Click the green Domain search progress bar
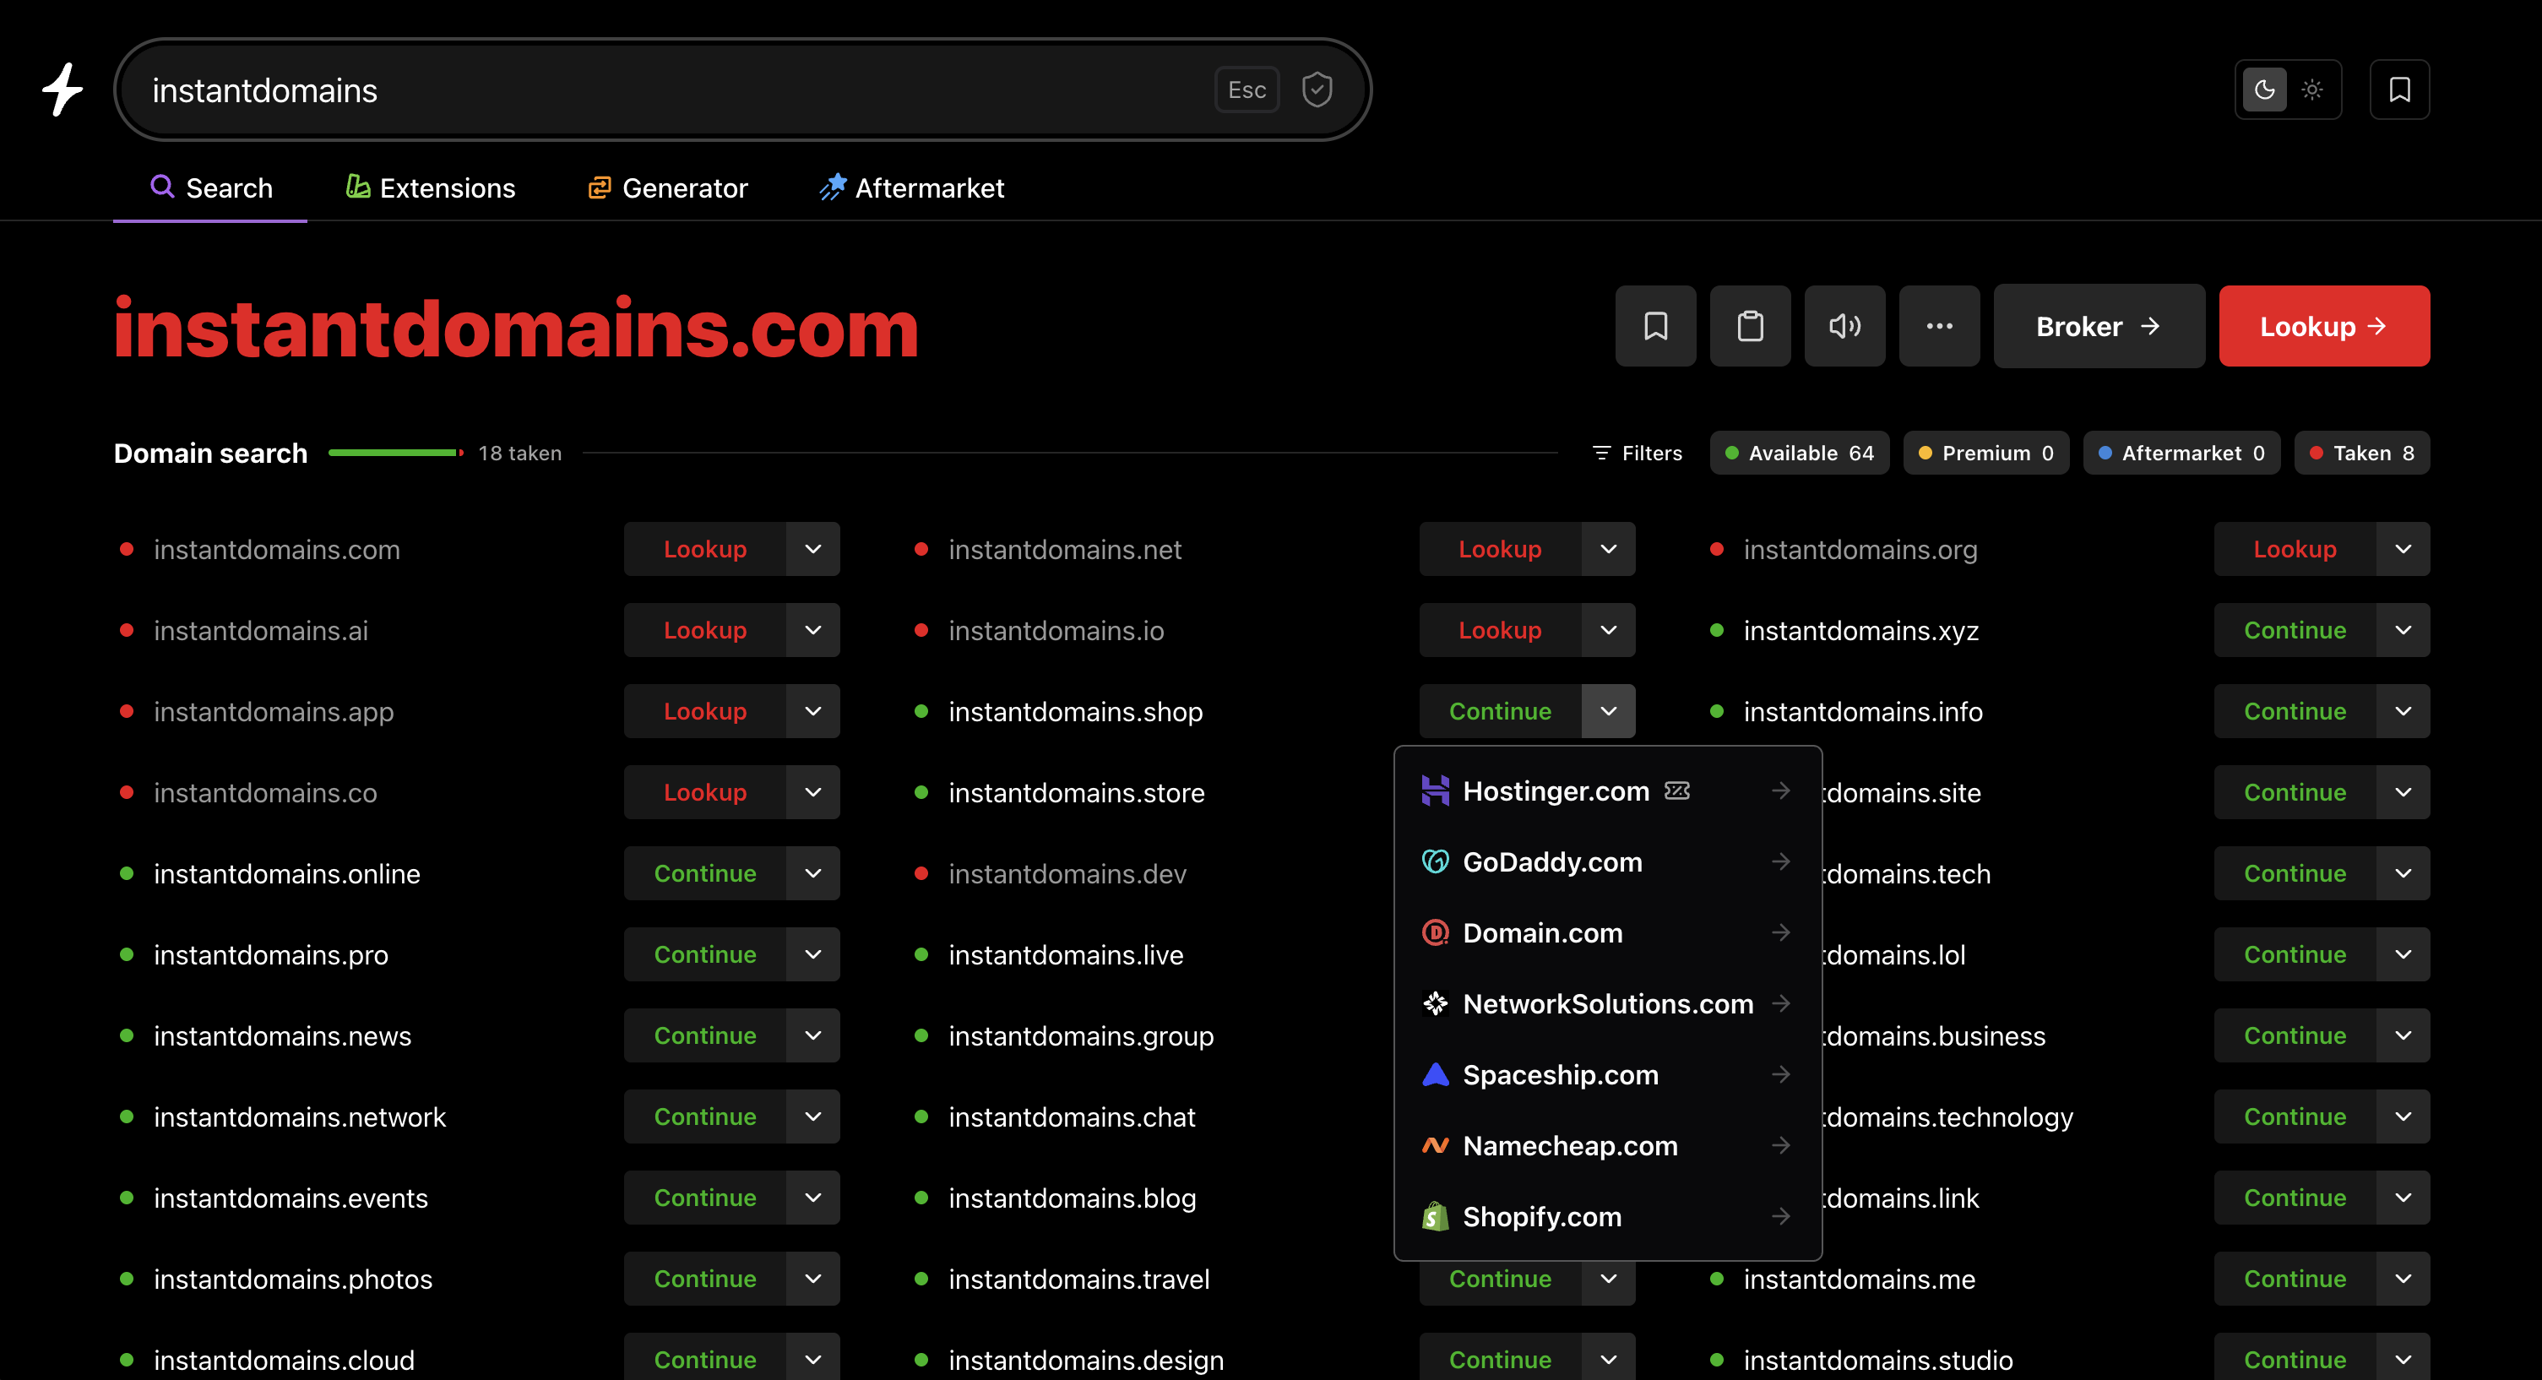2542x1380 pixels. tap(396, 453)
